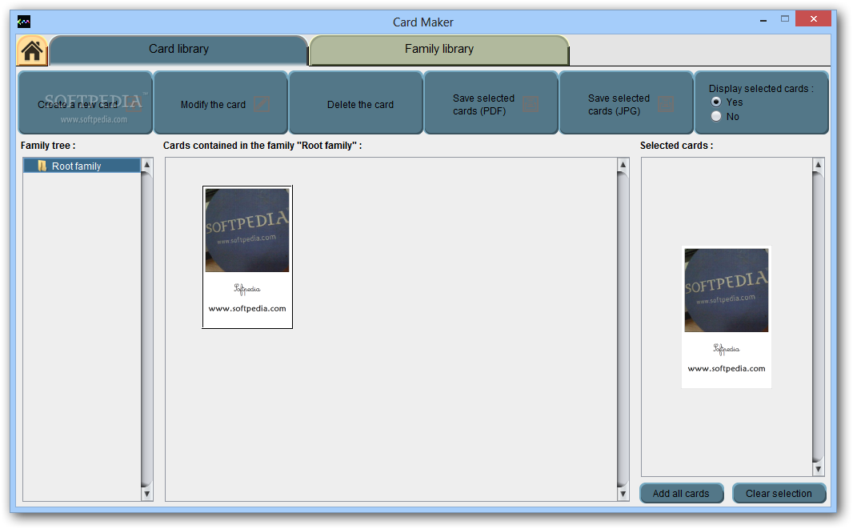Switch to the Family library tab
This screenshot has height=529, width=853.
439,50
